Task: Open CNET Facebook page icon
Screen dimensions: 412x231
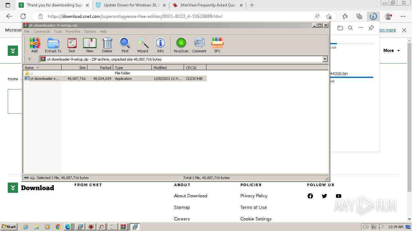Action: 310,196
